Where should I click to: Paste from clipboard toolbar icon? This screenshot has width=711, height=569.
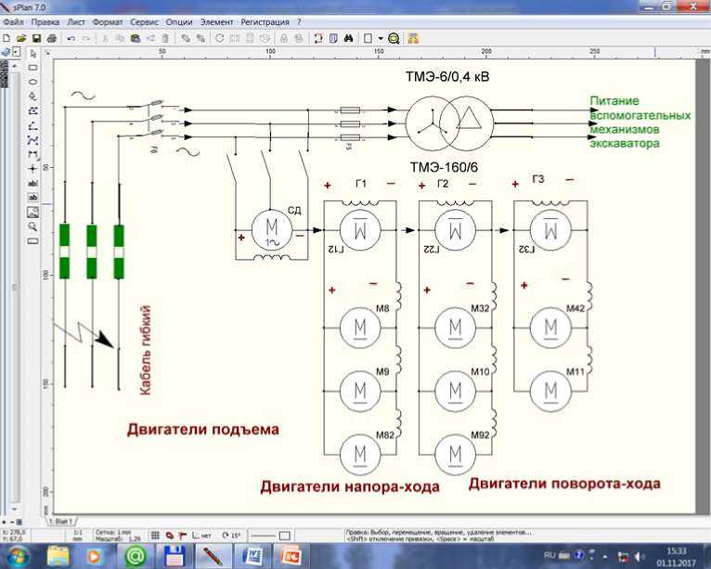[136, 39]
